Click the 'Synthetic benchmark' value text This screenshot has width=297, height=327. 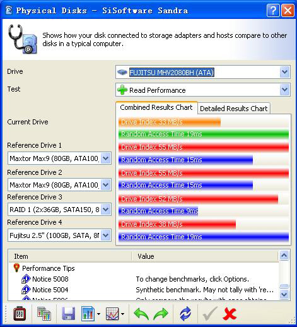click(x=205, y=290)
